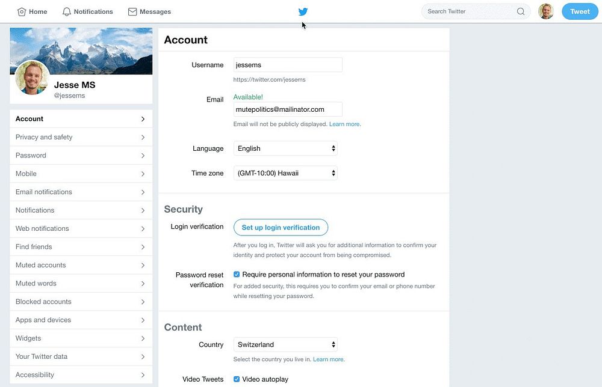Image resolution: width=602 pixels, height=387 pixels.
Task: Click the mountain header banner image
Action: [x=81, y=51]
